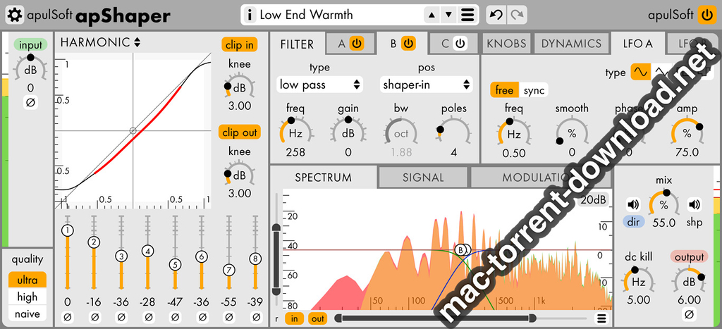Click the spectrum vertical range slider
The image size is (722, 329).
click(x=276, y=260)
